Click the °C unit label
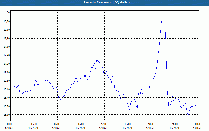The width and height of the screenshot is (209, 131). pos(8,12)
